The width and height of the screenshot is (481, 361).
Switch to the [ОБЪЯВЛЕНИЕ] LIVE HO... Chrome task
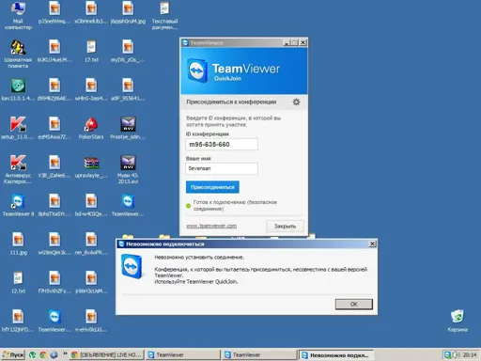point(107,354)
